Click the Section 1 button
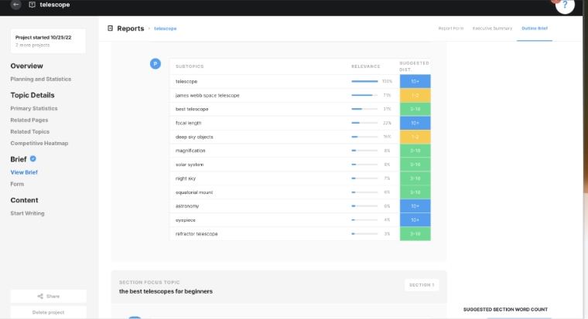The image size is (588, 319). (x=421, y=285)
